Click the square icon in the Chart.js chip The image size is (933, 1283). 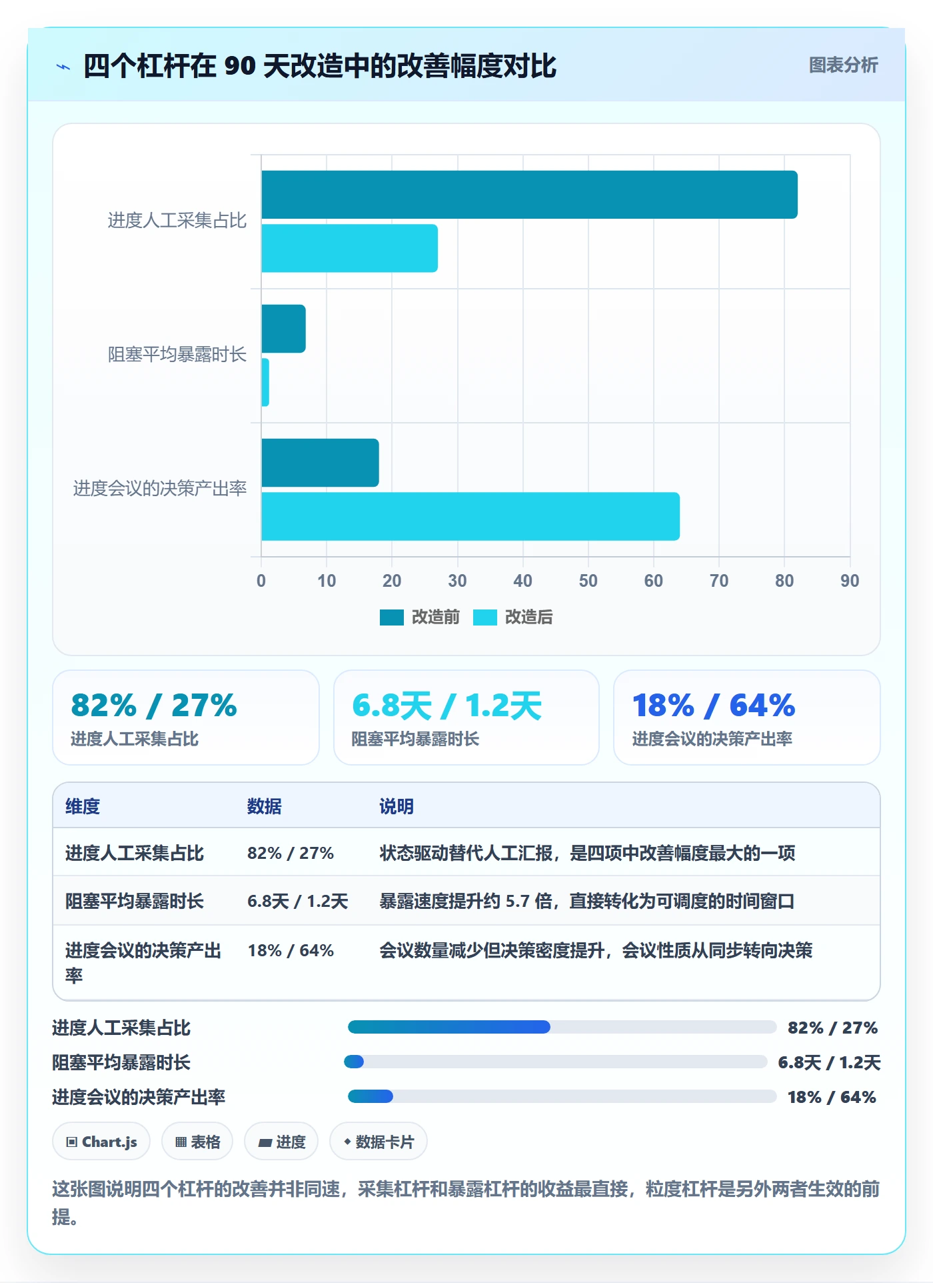[72, 1142]
